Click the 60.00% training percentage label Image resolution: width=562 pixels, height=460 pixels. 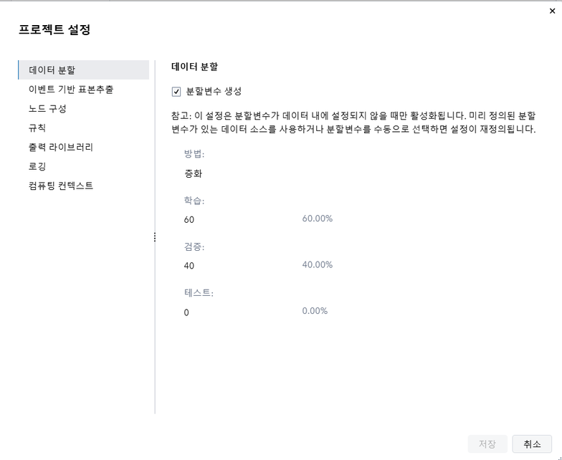point(318,219)
